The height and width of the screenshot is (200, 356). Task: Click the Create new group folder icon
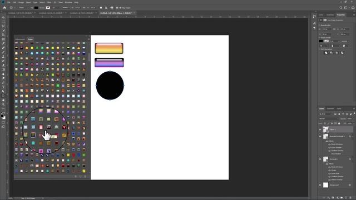click(342, 198)
